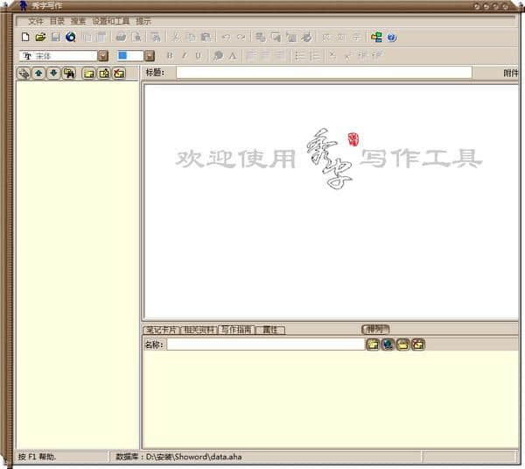The width and height of the screenshot is (525, 469).
Task: Click the 附件 label at top right
Action: pyautogui.click(x=511, y=73)
